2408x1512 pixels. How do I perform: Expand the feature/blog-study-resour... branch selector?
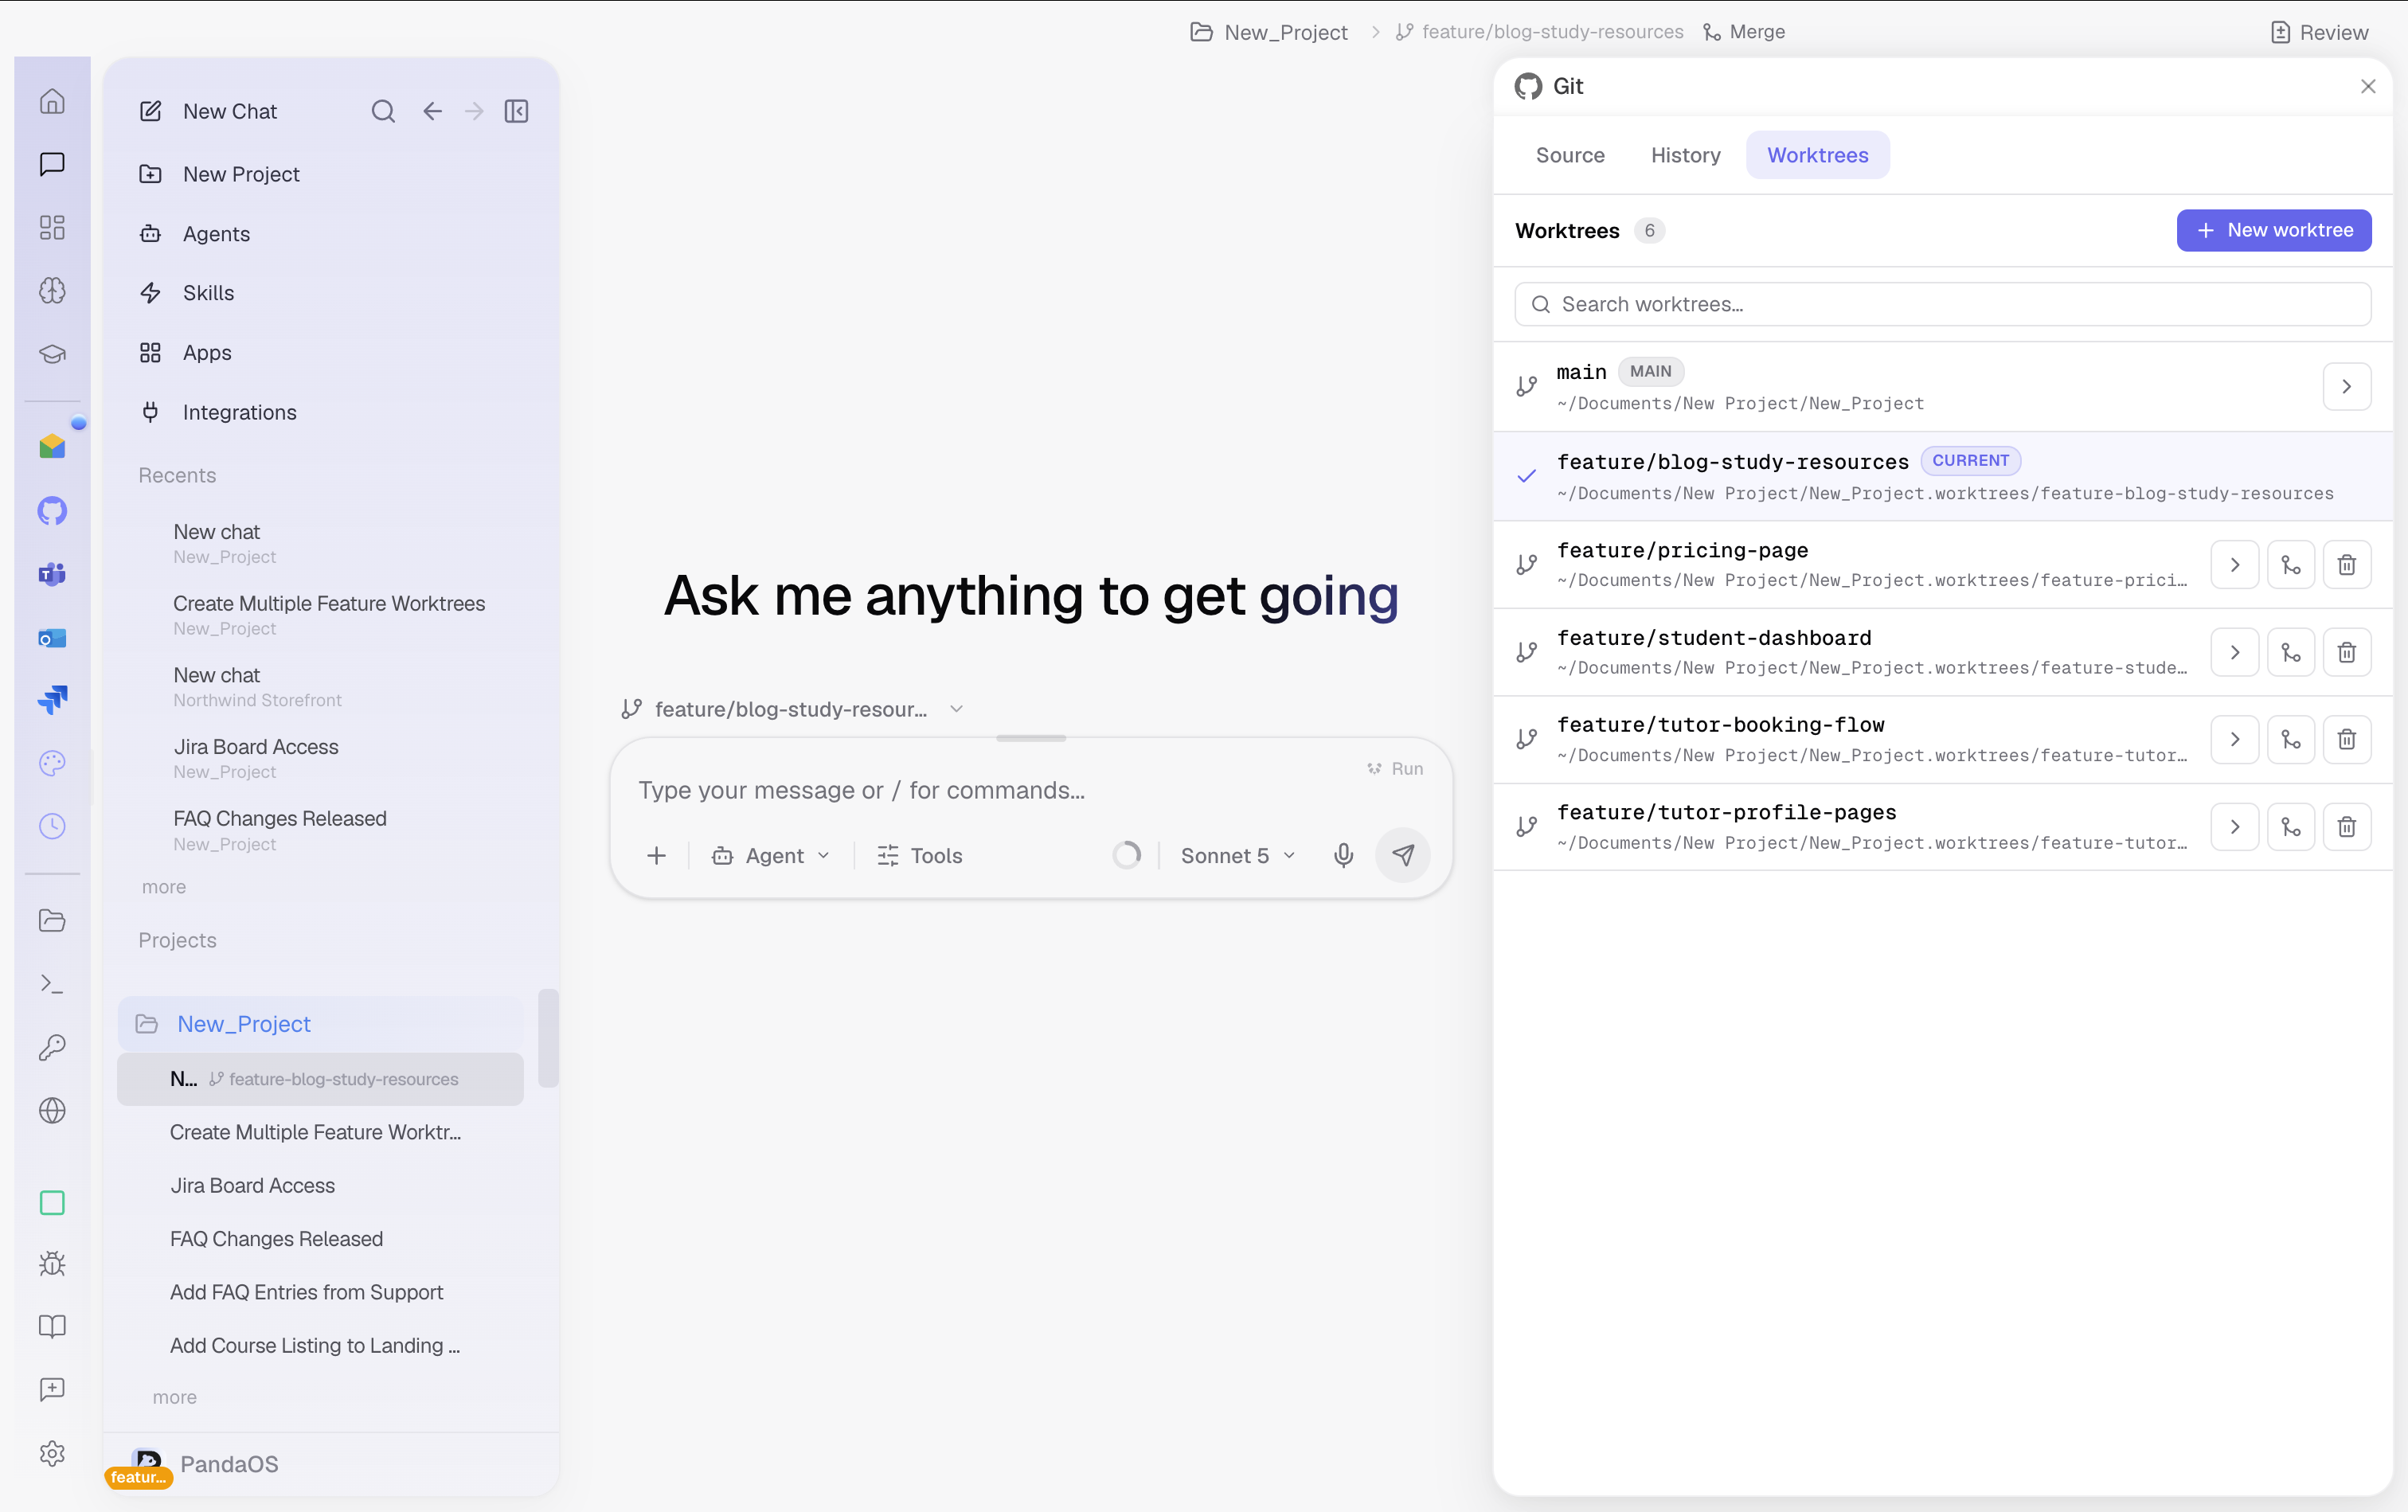tap(792, 709)
